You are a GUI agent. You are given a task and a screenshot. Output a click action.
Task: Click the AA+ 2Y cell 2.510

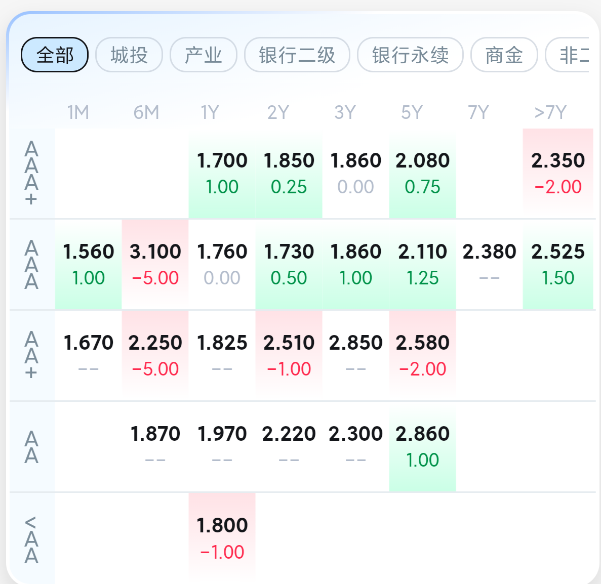point(289,355)
